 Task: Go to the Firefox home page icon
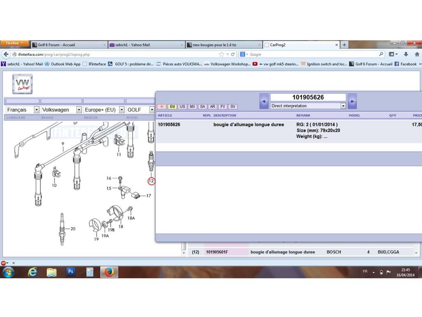(x=417, y=54)
